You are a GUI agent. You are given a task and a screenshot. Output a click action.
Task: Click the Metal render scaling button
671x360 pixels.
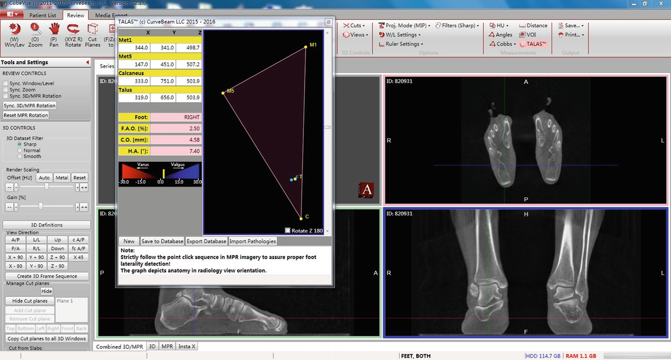click(x=62, y=178)
